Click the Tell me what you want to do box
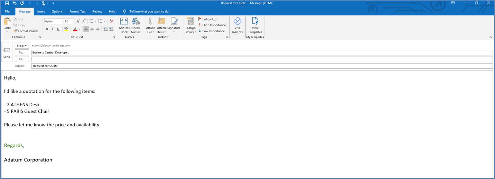495x179 pixels. coord(149,12)
